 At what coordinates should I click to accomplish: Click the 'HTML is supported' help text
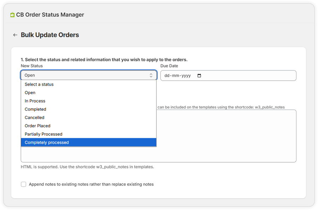click(x=87, y=167)
